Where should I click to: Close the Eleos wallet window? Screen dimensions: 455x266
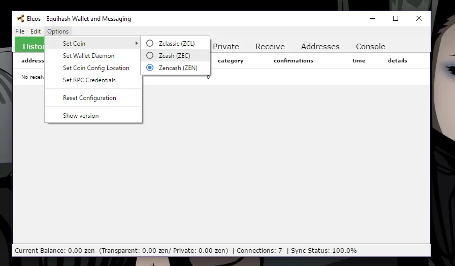click(x=419, y=19)
